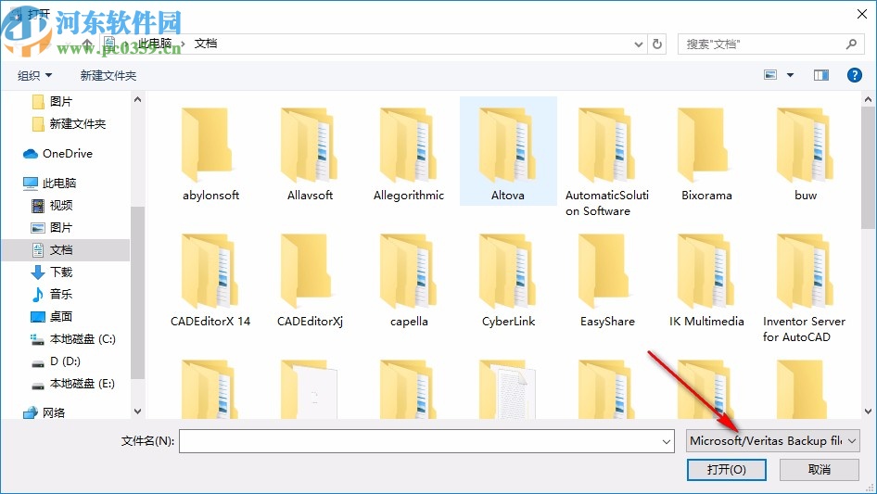Select D (D:) drive in sidebar
Image resolution: width=877 pixels, height=494 pixels.
pos(65,361)
